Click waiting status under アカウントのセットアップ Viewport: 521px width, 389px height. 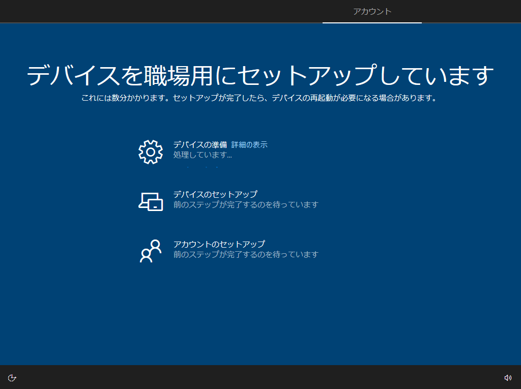[246, 254]
